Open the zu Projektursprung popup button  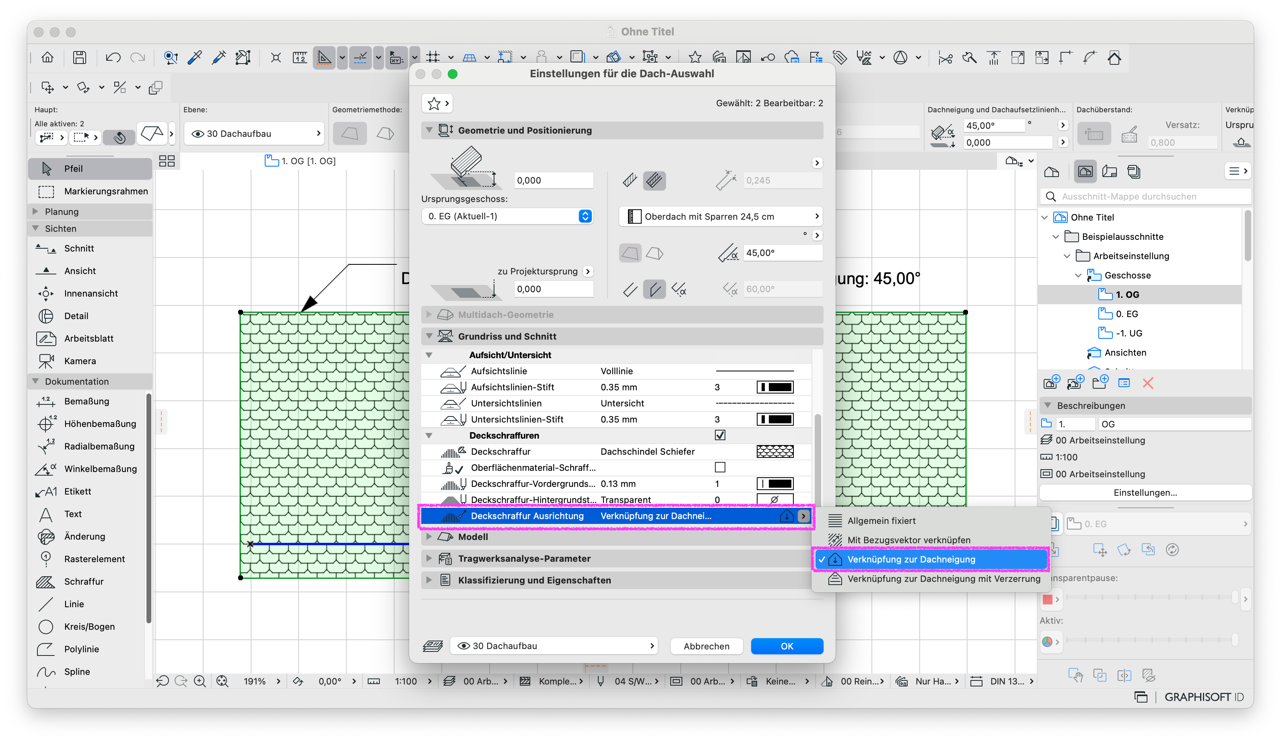coord(588,272)
